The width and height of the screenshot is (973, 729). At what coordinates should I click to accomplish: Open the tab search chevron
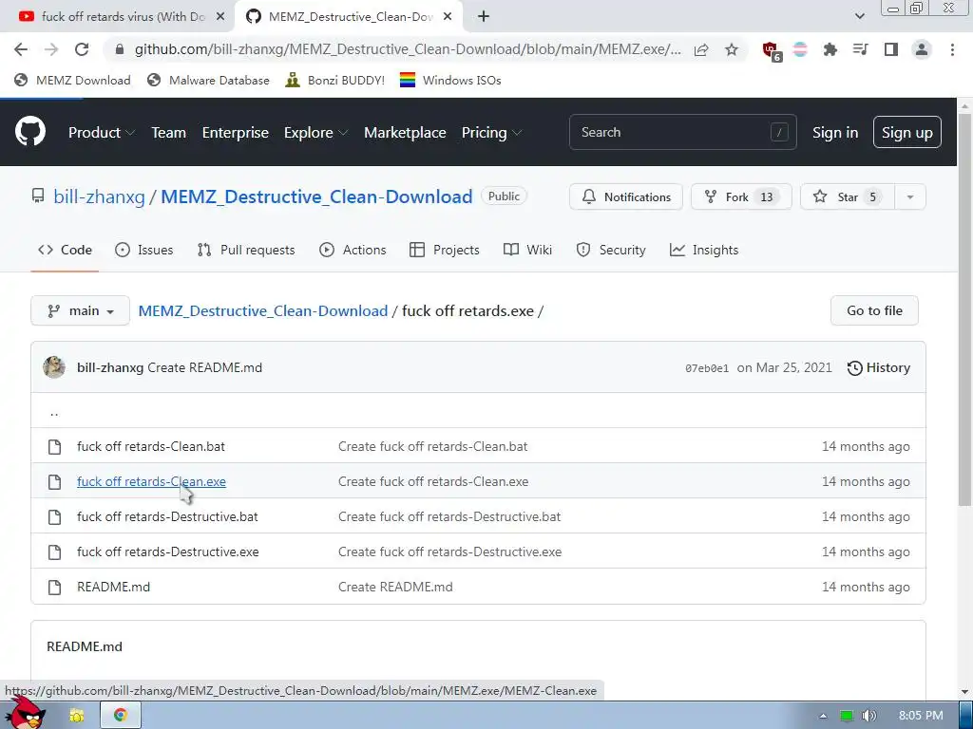[x=859, y=17]
